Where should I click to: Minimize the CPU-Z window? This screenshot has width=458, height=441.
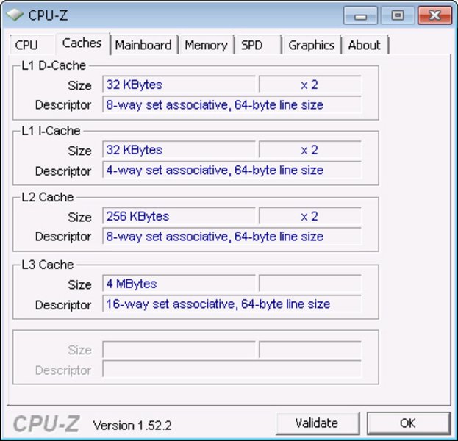point(360,15)
